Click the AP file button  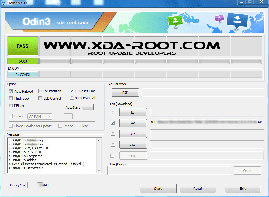point(133,123)
